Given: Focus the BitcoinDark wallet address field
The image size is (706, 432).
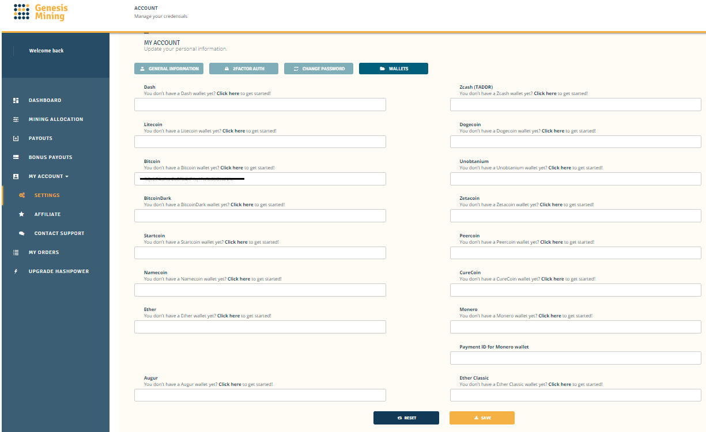Looking at the screenshot, I should pyautogui.click(x=260, y=215).
